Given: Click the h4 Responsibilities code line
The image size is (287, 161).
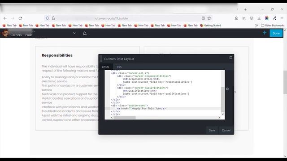Looking at the screenshot, I should point(141,79).
